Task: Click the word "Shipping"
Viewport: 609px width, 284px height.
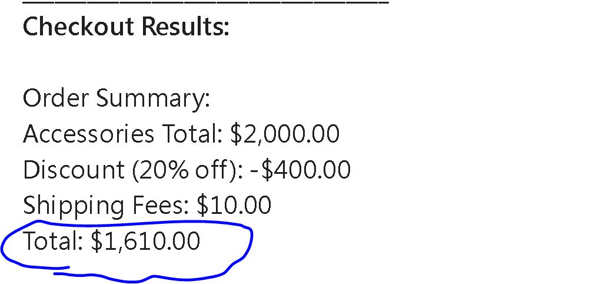Action: point(73,206)
